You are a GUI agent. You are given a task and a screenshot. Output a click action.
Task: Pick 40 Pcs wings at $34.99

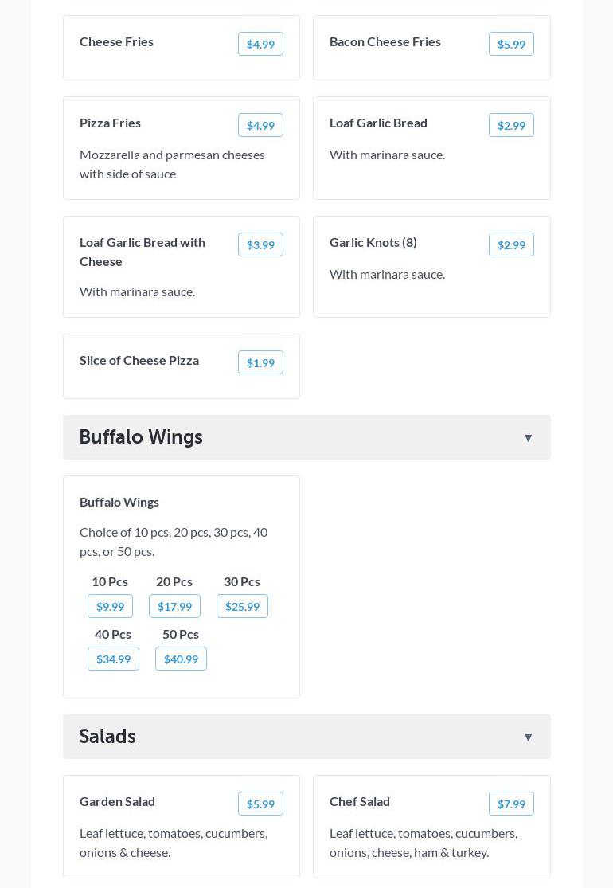pos(113,659)
